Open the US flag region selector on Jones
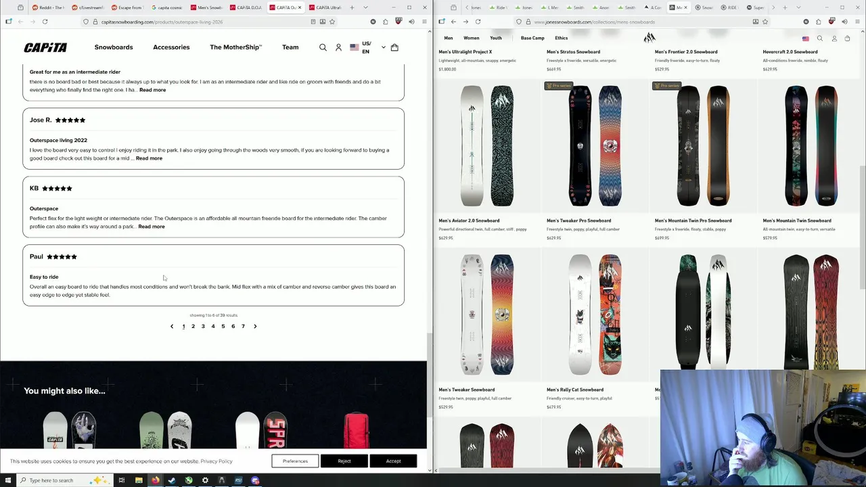This screenshot has height=487, width=866. click(x=806, y=39)
